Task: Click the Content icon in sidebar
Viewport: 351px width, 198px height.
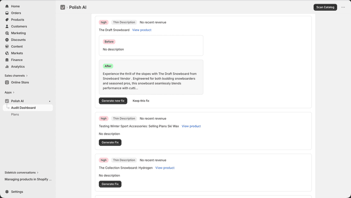Action: pos(7,46)
